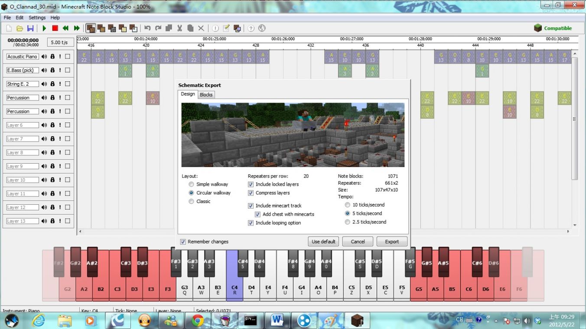
Task: Open the Edit menu
Action: 20,18
